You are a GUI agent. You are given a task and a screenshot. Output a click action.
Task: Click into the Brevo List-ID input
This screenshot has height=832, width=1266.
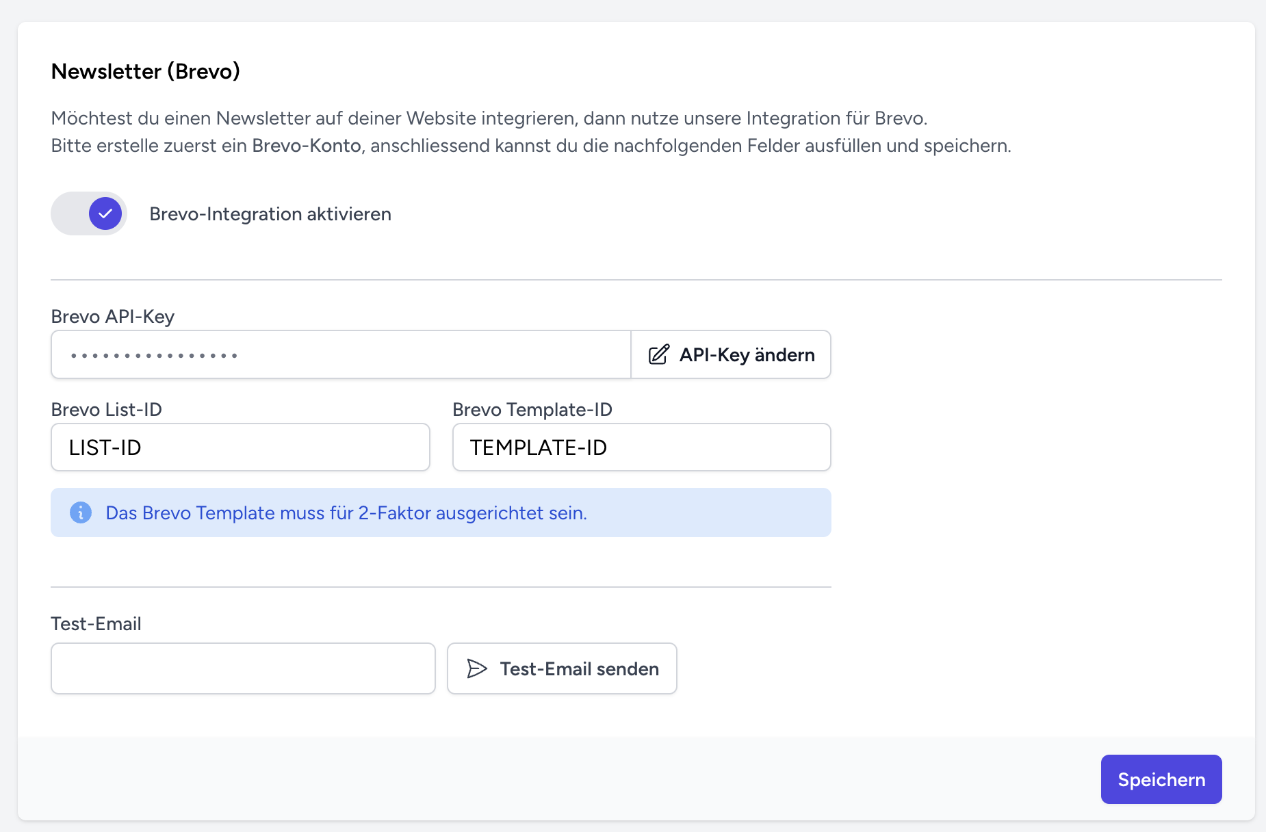click(x=240, y=447)
